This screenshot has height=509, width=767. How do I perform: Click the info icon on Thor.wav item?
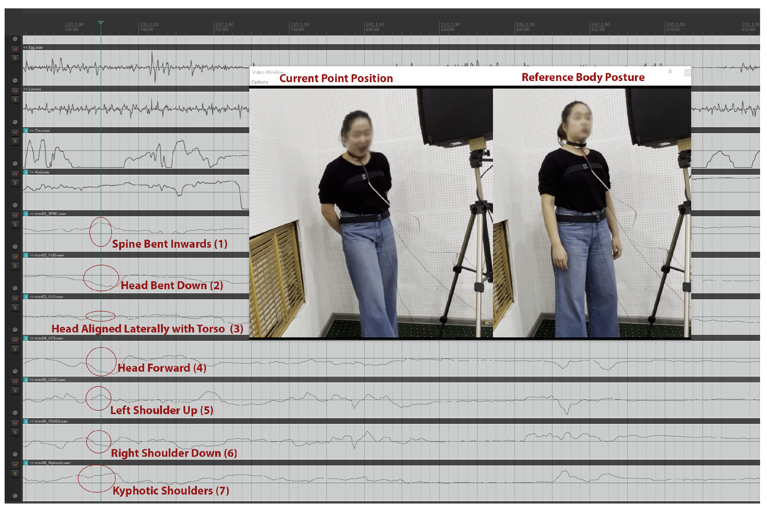[26, 131]
